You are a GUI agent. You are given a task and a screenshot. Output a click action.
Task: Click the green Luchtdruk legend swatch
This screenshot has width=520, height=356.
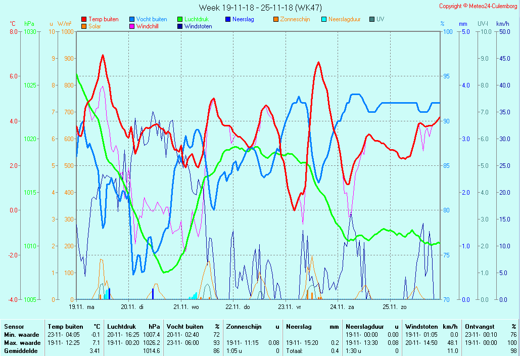pos(180,19)
